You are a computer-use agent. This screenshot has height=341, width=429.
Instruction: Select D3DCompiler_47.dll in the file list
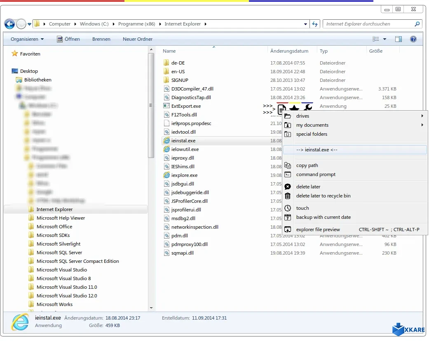pyautogui.click(x=192, y=89)
